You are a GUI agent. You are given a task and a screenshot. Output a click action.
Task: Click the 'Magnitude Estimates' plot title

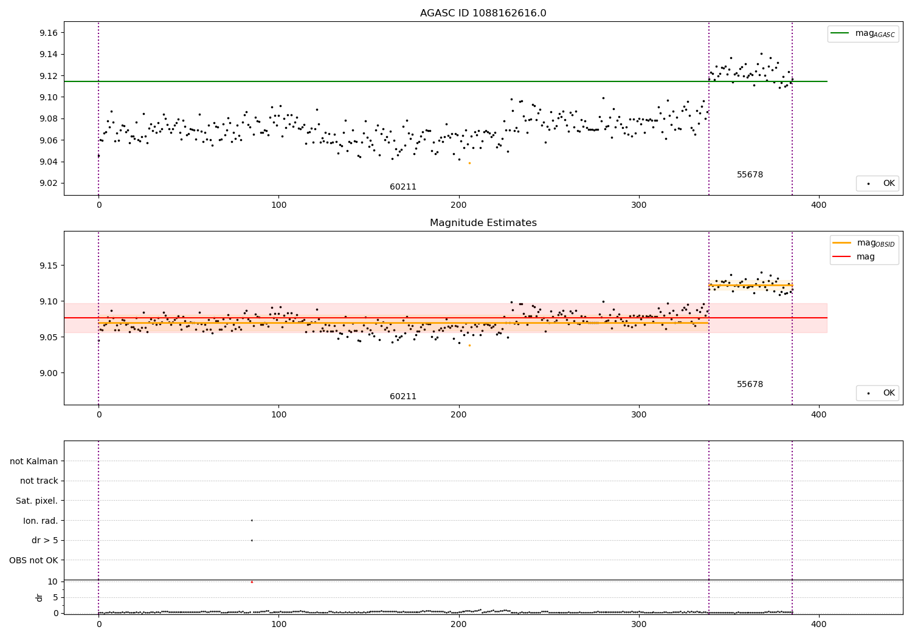click(x=483, y=223)
